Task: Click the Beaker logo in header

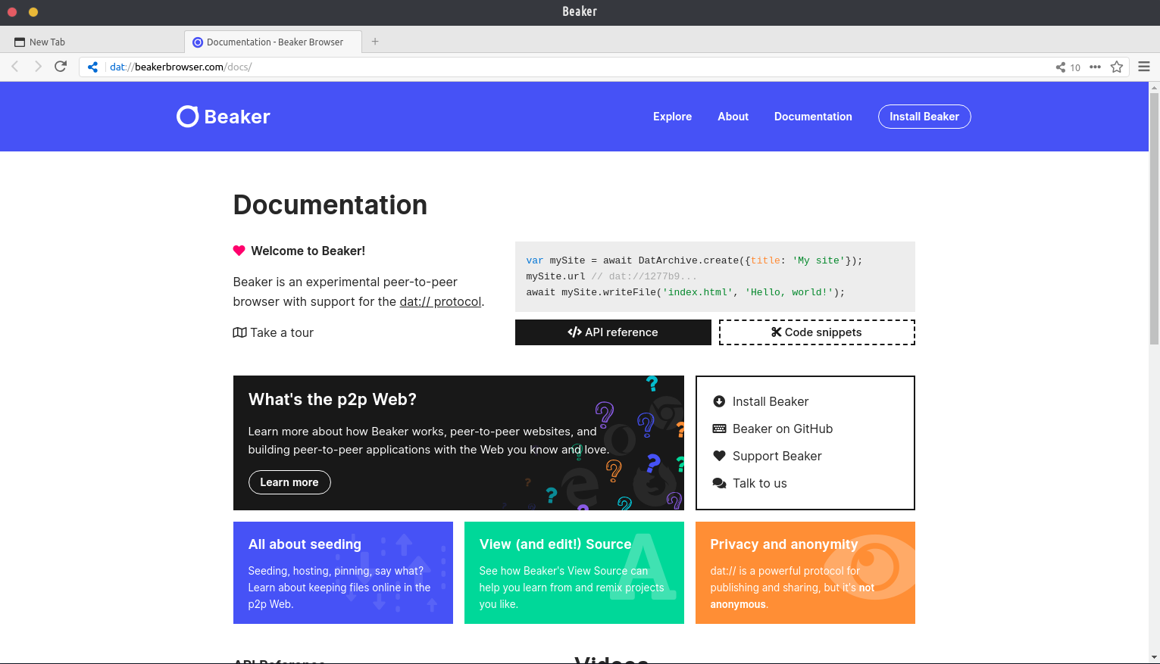Action: point(224,117)
